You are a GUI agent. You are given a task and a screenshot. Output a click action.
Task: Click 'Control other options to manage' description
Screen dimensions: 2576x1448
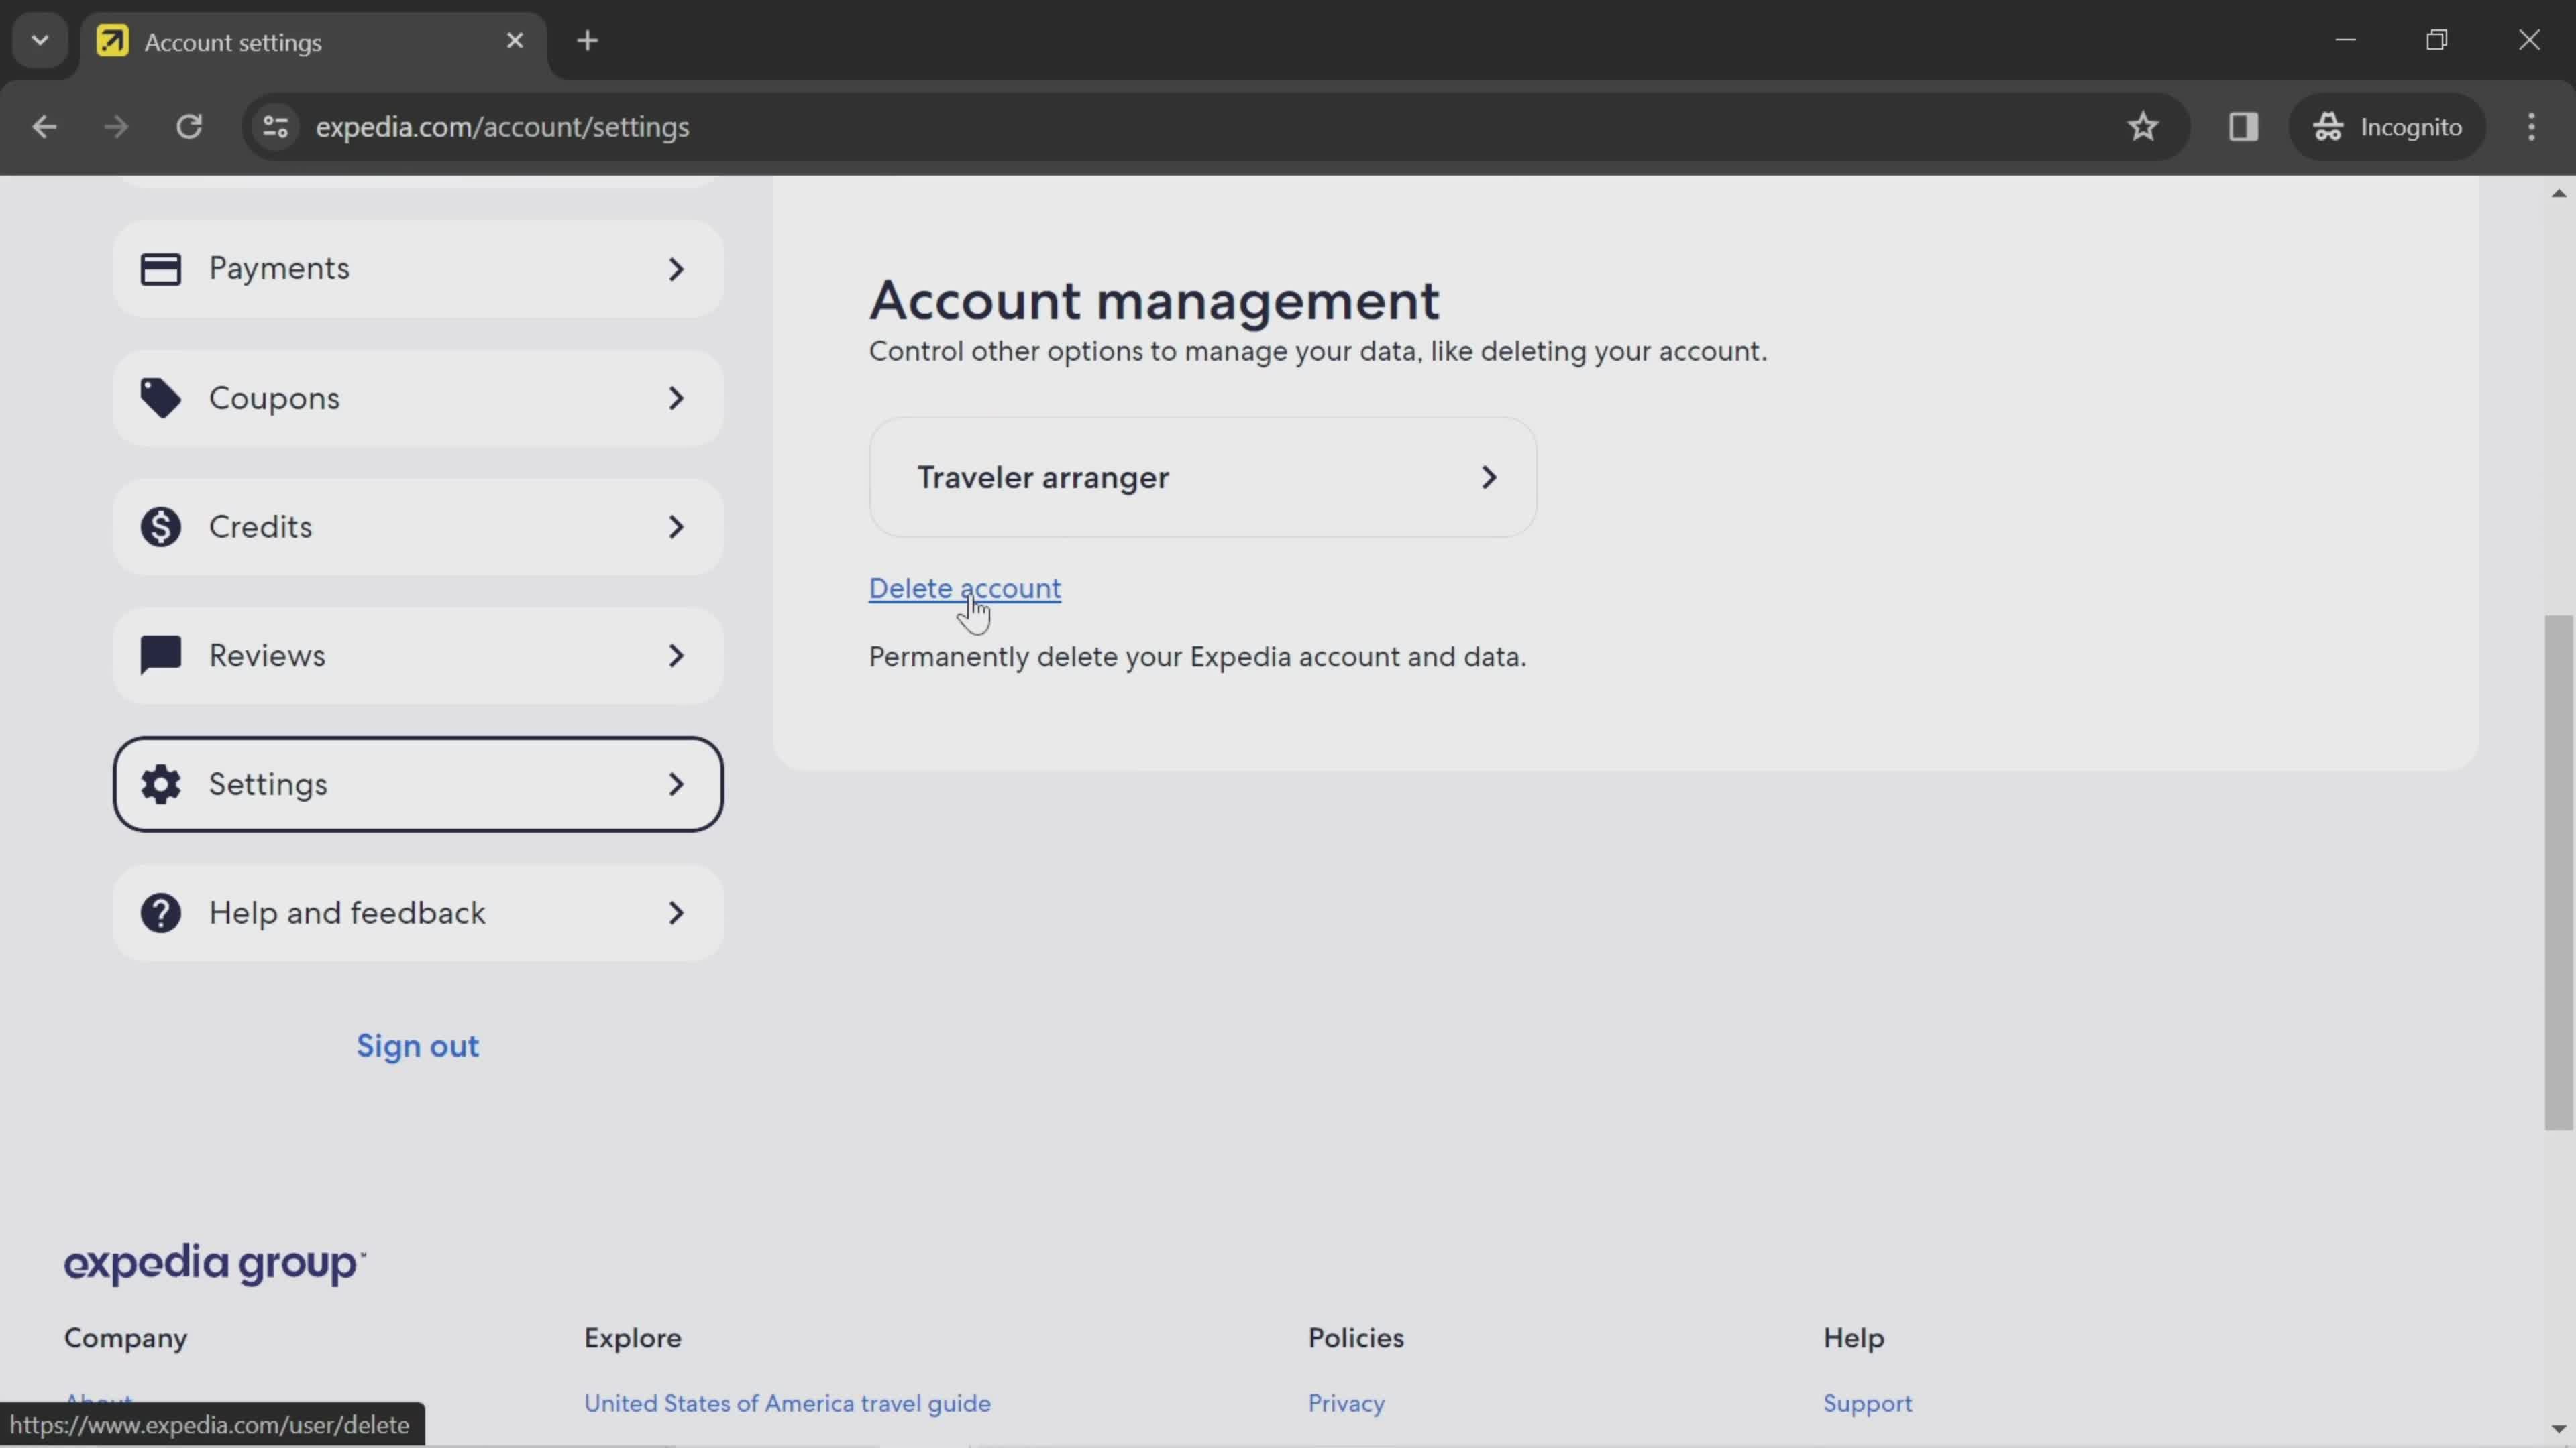[1317, 352]
